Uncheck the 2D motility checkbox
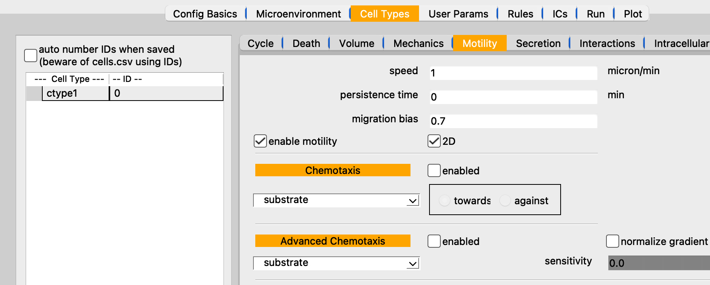710x285 pixels. click(x=434, y=141)
